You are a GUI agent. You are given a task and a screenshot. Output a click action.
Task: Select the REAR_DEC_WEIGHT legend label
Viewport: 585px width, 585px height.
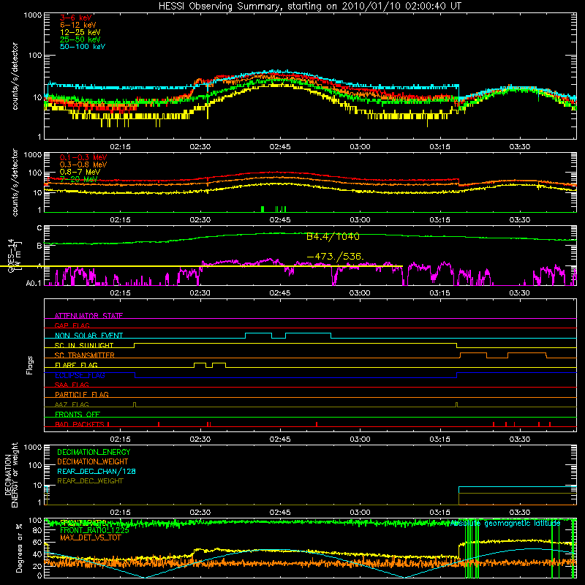(x=90, y=481)
